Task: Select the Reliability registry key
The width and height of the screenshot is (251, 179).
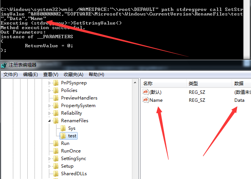Action: pyautogui.click(x=71, y=113)
